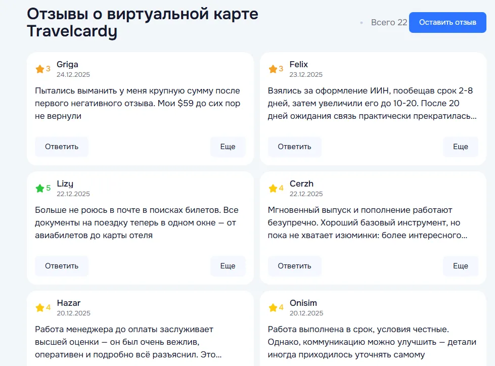Click the star icon on Hazar's review

pos(40,308)
